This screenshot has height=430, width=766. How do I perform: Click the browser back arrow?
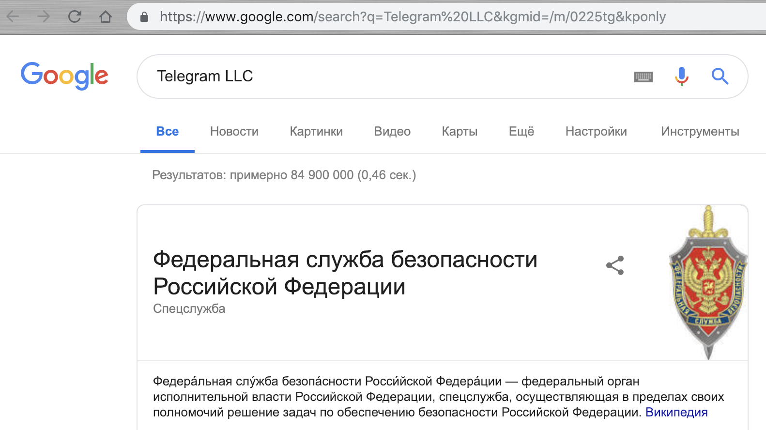(13, 17)
